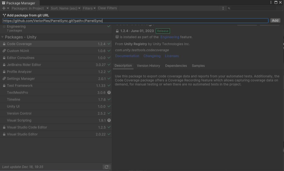Screen dimensions: 284x171
Task: Click package ID com.unity.testtools.codecoverage text
Action: [x=142, y=50]
